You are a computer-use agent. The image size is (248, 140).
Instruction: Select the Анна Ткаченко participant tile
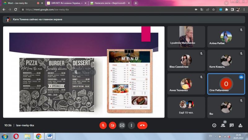[x=186, y=84]
